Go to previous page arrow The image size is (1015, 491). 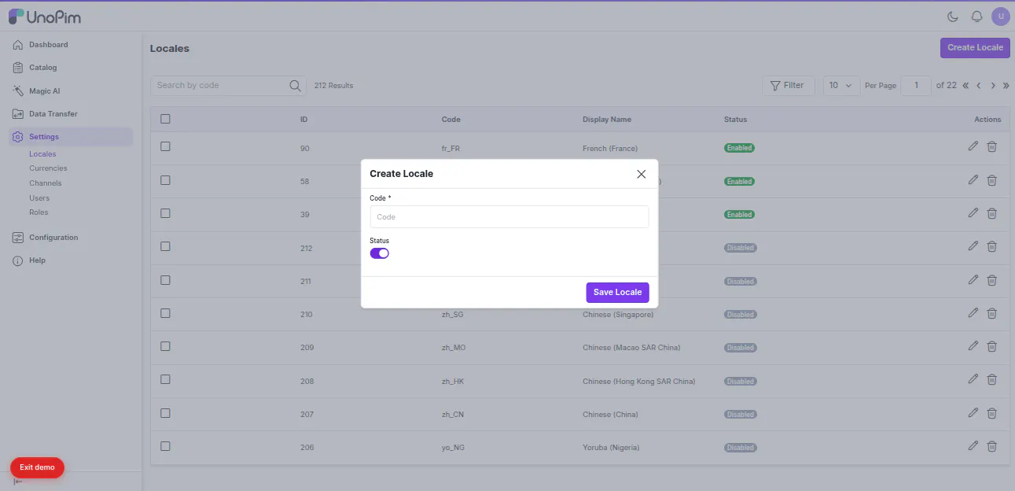click(979, 86)
